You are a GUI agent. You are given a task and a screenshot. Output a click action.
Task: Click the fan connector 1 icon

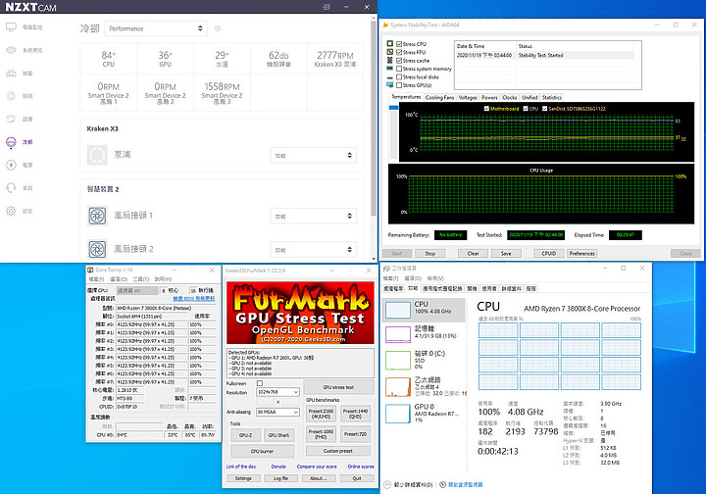click(97, 216)
